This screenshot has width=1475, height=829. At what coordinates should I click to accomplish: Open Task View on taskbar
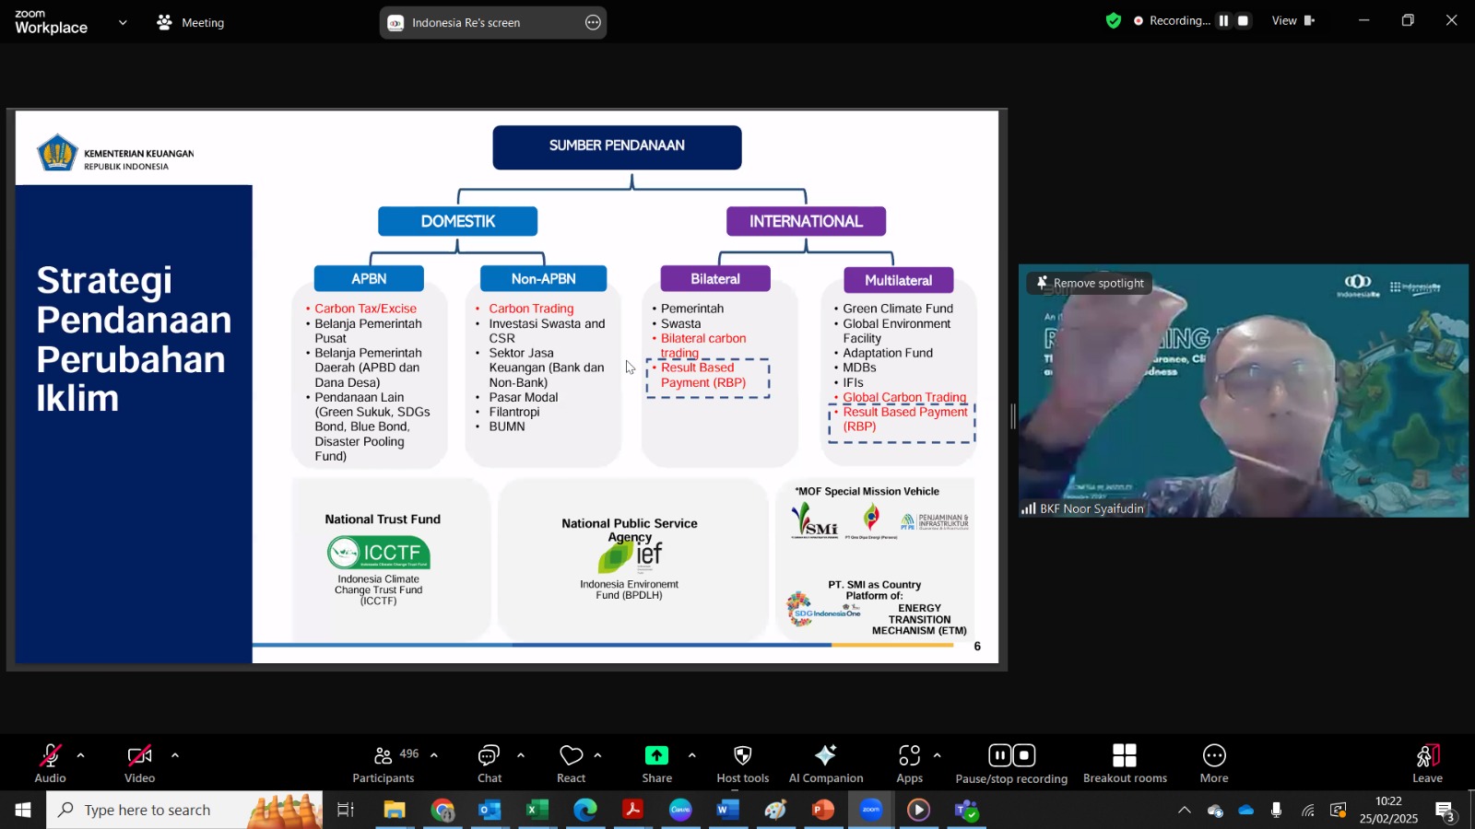tap(346, 810)
